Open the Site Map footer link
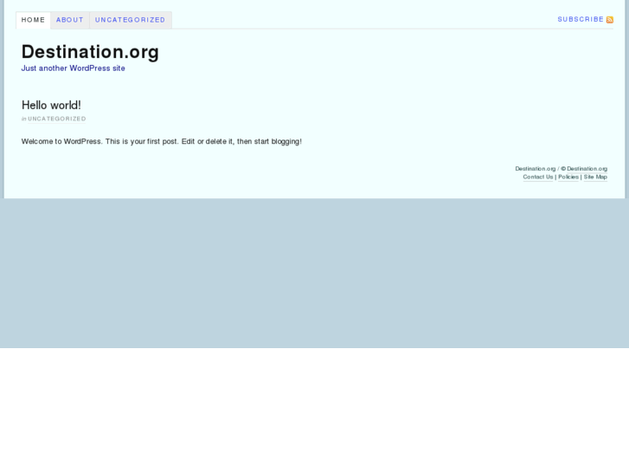This screenshot has height=472, width=629. click(595, 177)
